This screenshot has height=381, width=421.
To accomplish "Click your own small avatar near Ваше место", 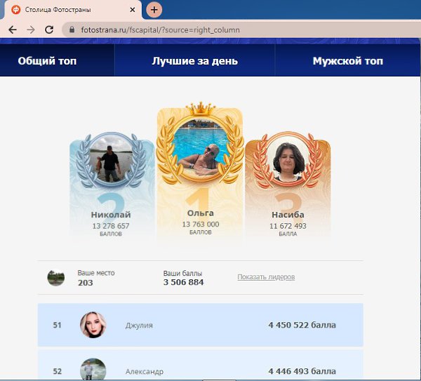I will (56, 277).
